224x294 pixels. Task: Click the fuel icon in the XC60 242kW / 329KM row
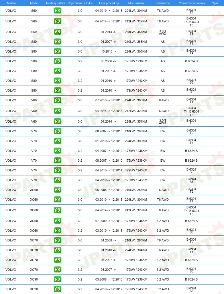coord(58,210)
